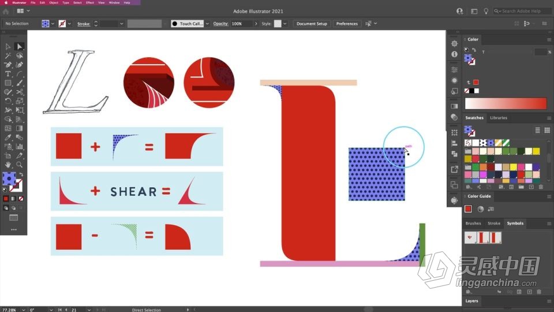Click the Preferences button
This screenshot has width=554, height=312.
pos(347,24)
